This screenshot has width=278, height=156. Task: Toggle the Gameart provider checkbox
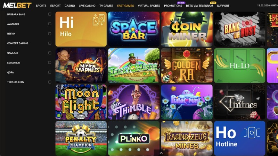pos(50,53)
